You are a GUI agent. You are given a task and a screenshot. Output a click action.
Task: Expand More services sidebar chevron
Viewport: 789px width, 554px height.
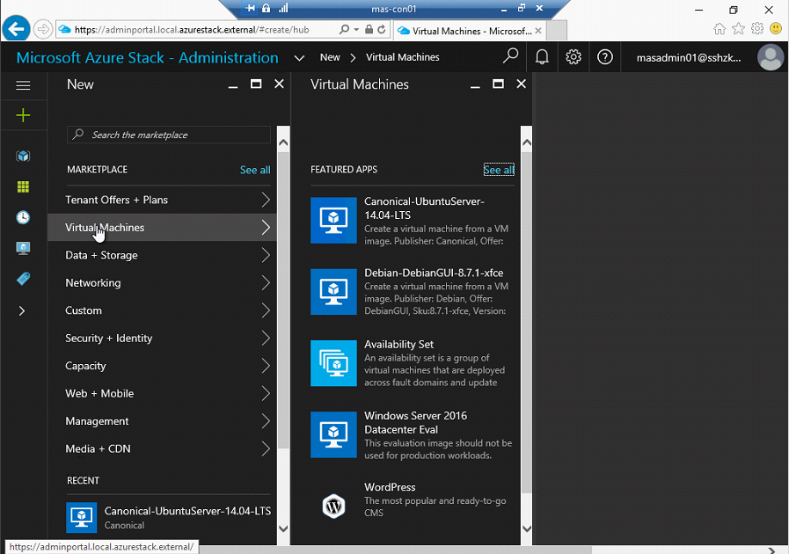[22, 311]
